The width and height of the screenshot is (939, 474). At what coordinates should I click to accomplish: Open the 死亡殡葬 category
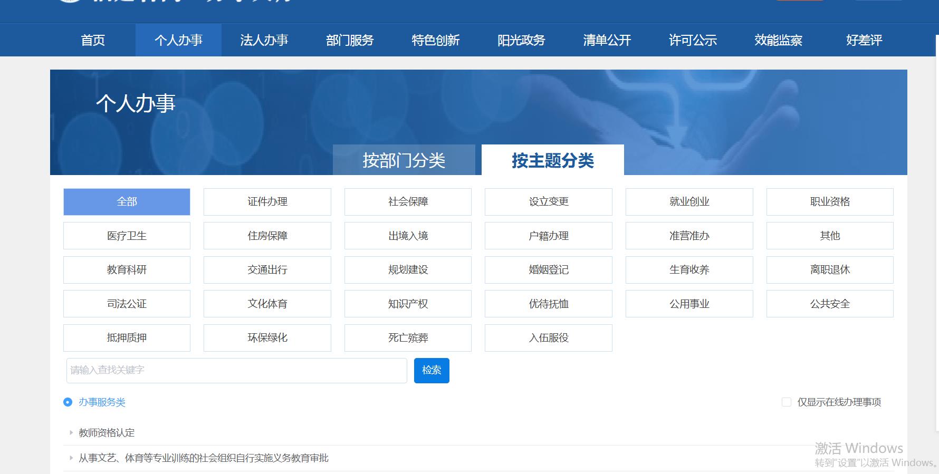click(x=408, y=338)
